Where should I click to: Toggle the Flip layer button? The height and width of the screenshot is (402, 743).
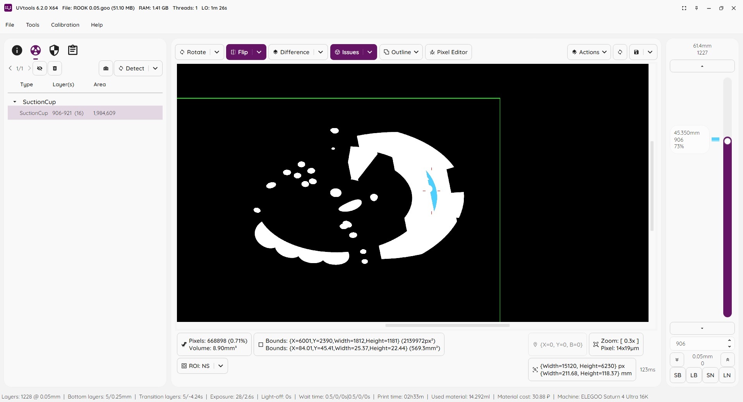[x=239, y=52]
